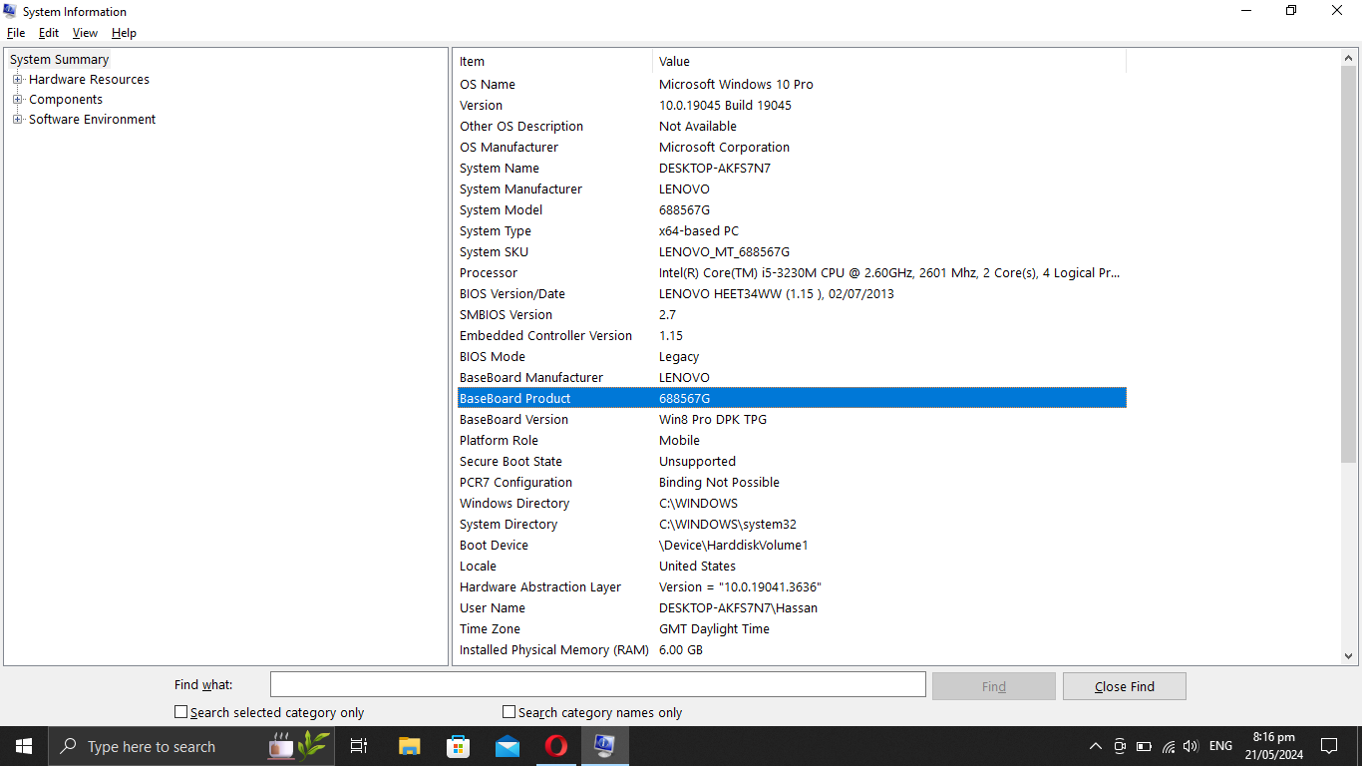Select the OS Name row

click(x=791, y=85)
